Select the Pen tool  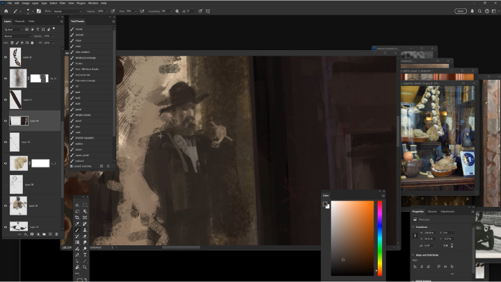tap(77, 255)
